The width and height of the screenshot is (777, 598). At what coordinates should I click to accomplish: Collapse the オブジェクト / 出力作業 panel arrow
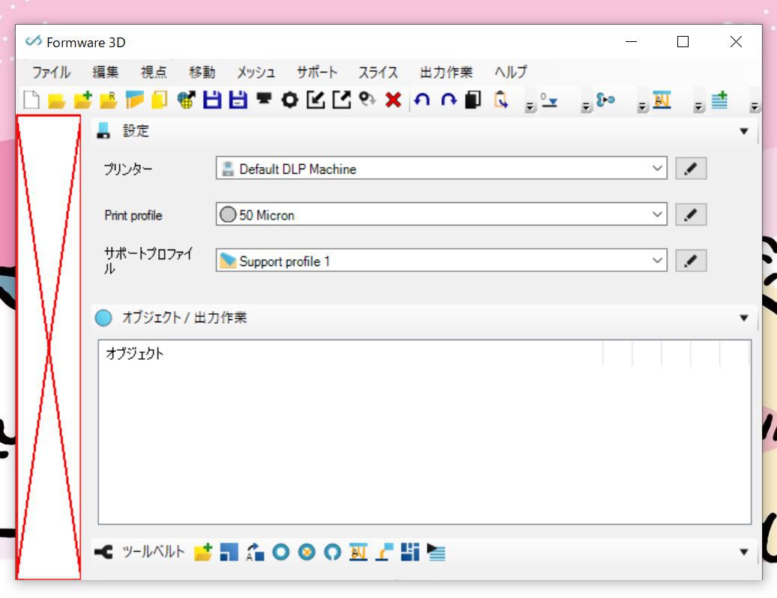(x=744, y=318)
